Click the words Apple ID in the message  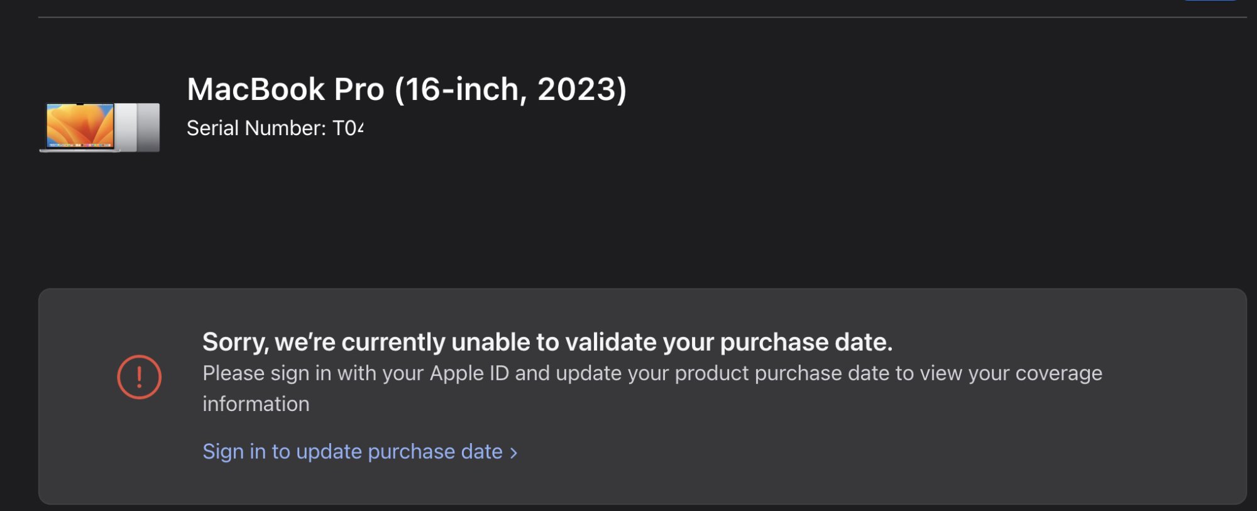pyautogui.click(x=469, y=373)
